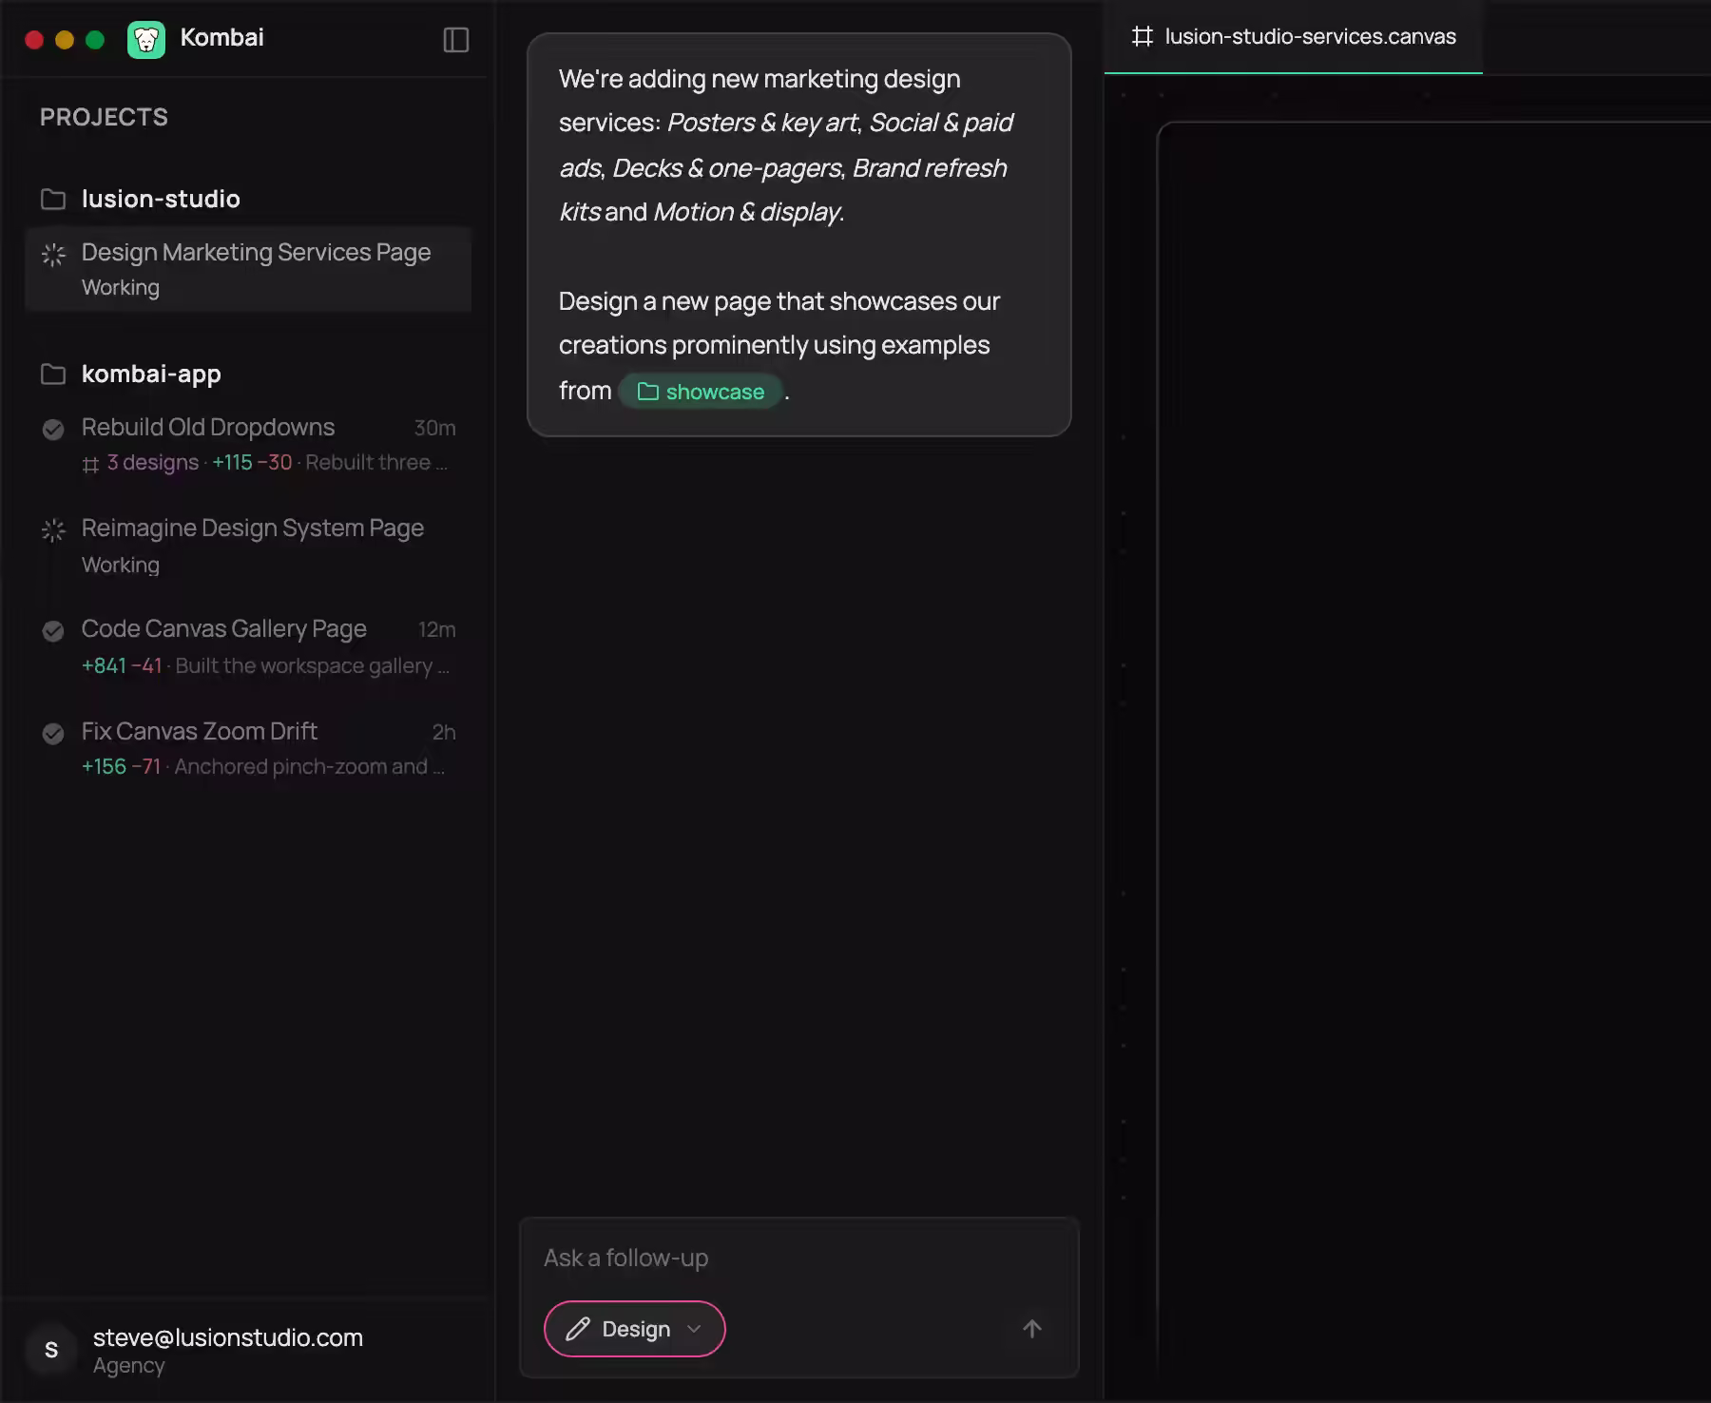Open Code Canvas Gallery Page task
The image size is (1711, 1403).
point(248,647)
